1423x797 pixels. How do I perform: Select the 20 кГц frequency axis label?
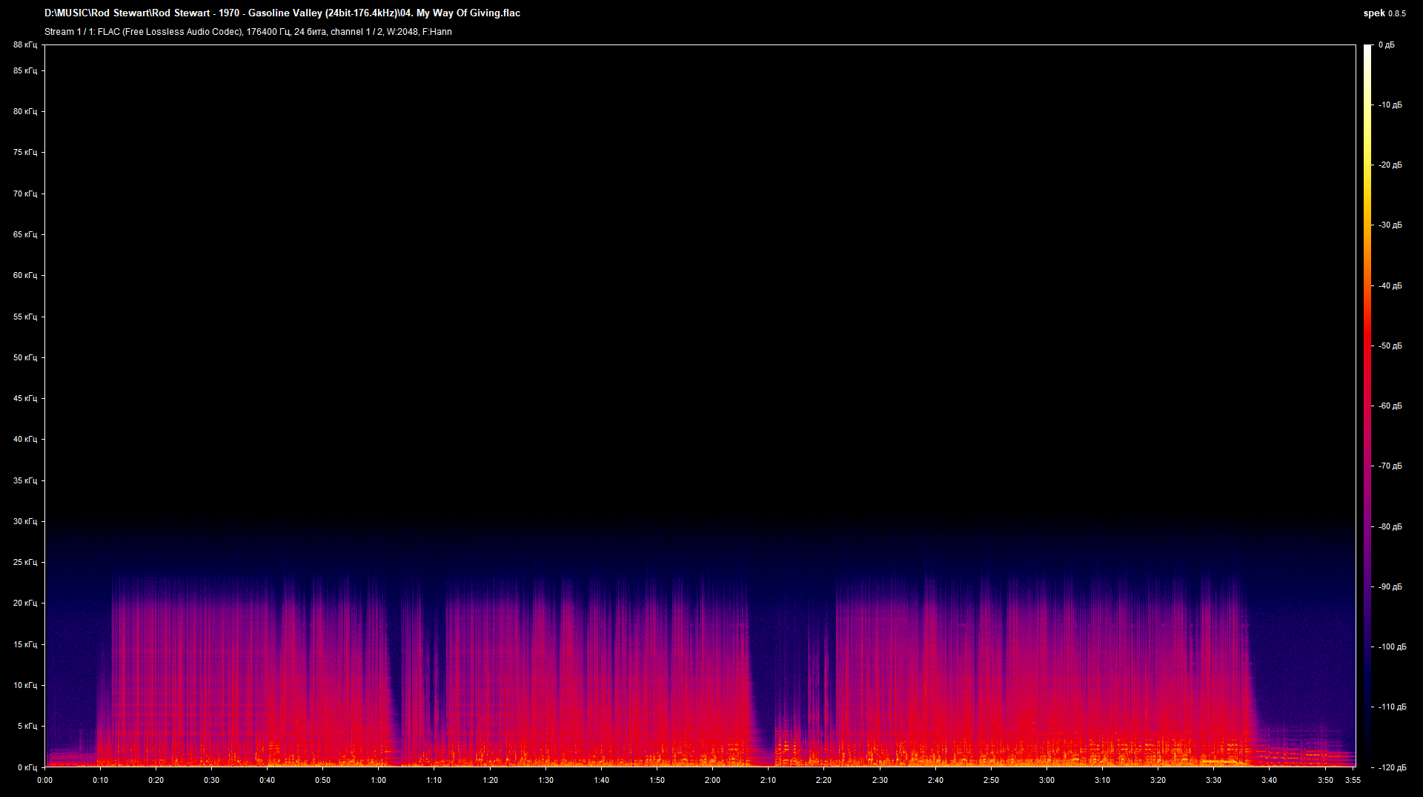pyautogui.click(x=24, y=603)
